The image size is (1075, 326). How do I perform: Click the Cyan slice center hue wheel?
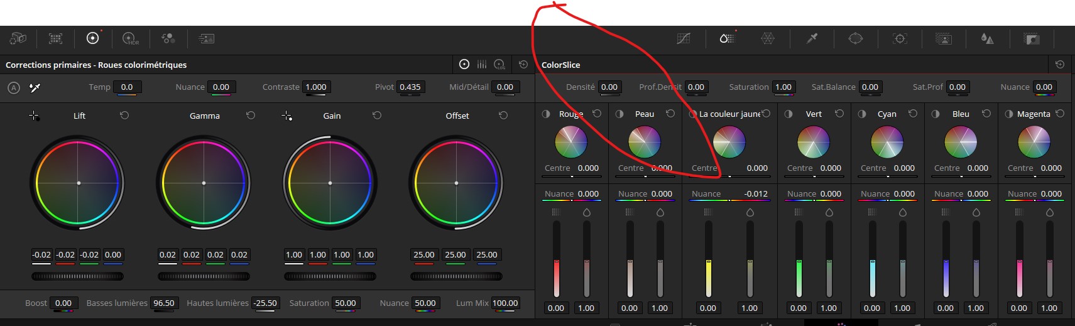(x=887, y=142)
